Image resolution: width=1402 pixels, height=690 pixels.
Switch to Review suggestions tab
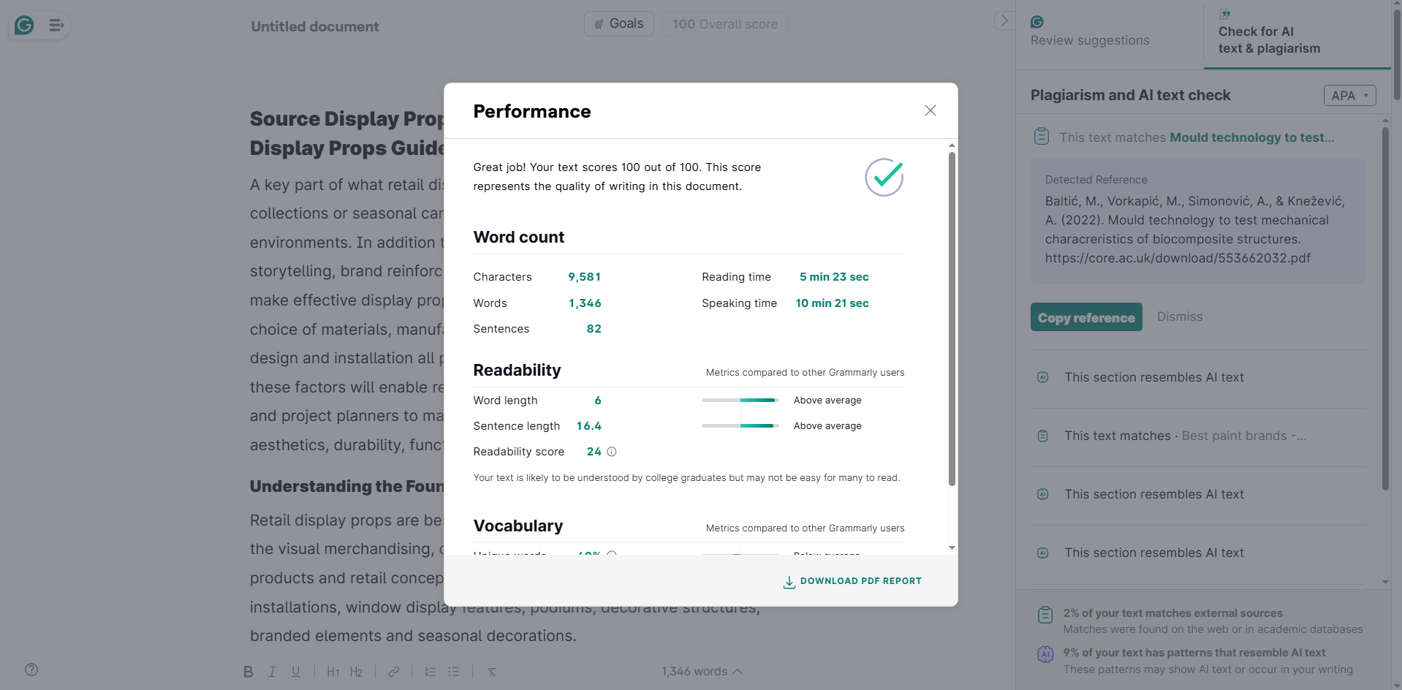(1089, 32)
